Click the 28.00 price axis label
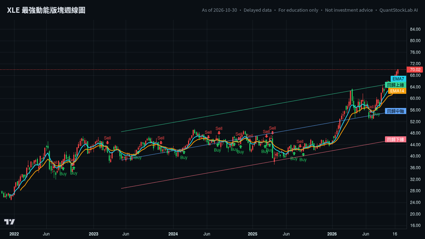 pyautogui.click(x=415, y=191)
